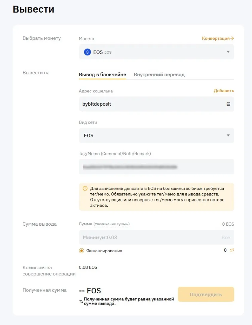Click the EOS coin logo icon
Screen dimensions: 252x325
pyautogui.click(x=88, y=52)
